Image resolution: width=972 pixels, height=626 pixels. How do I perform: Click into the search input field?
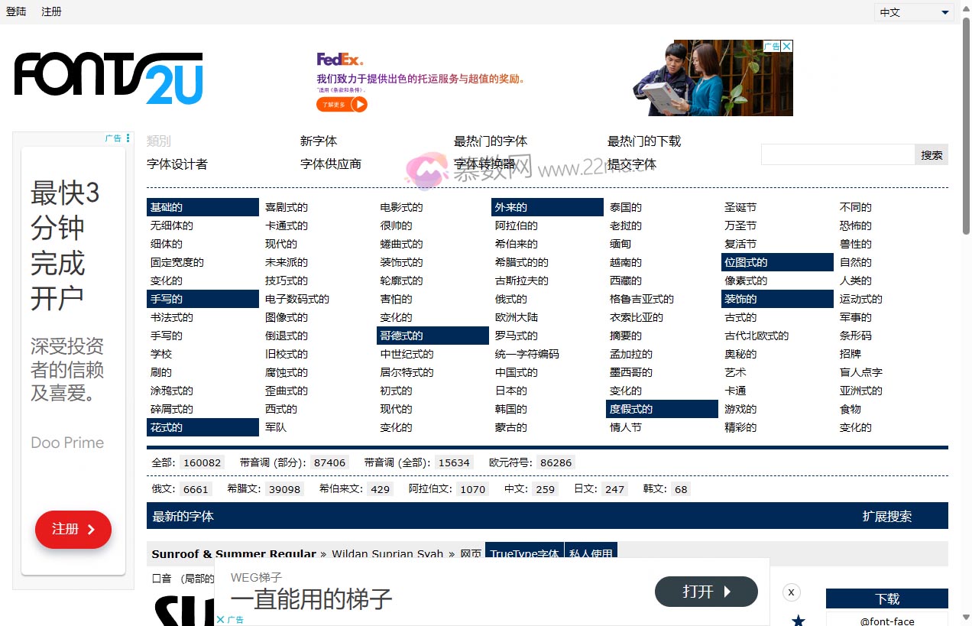pos(837,154)
